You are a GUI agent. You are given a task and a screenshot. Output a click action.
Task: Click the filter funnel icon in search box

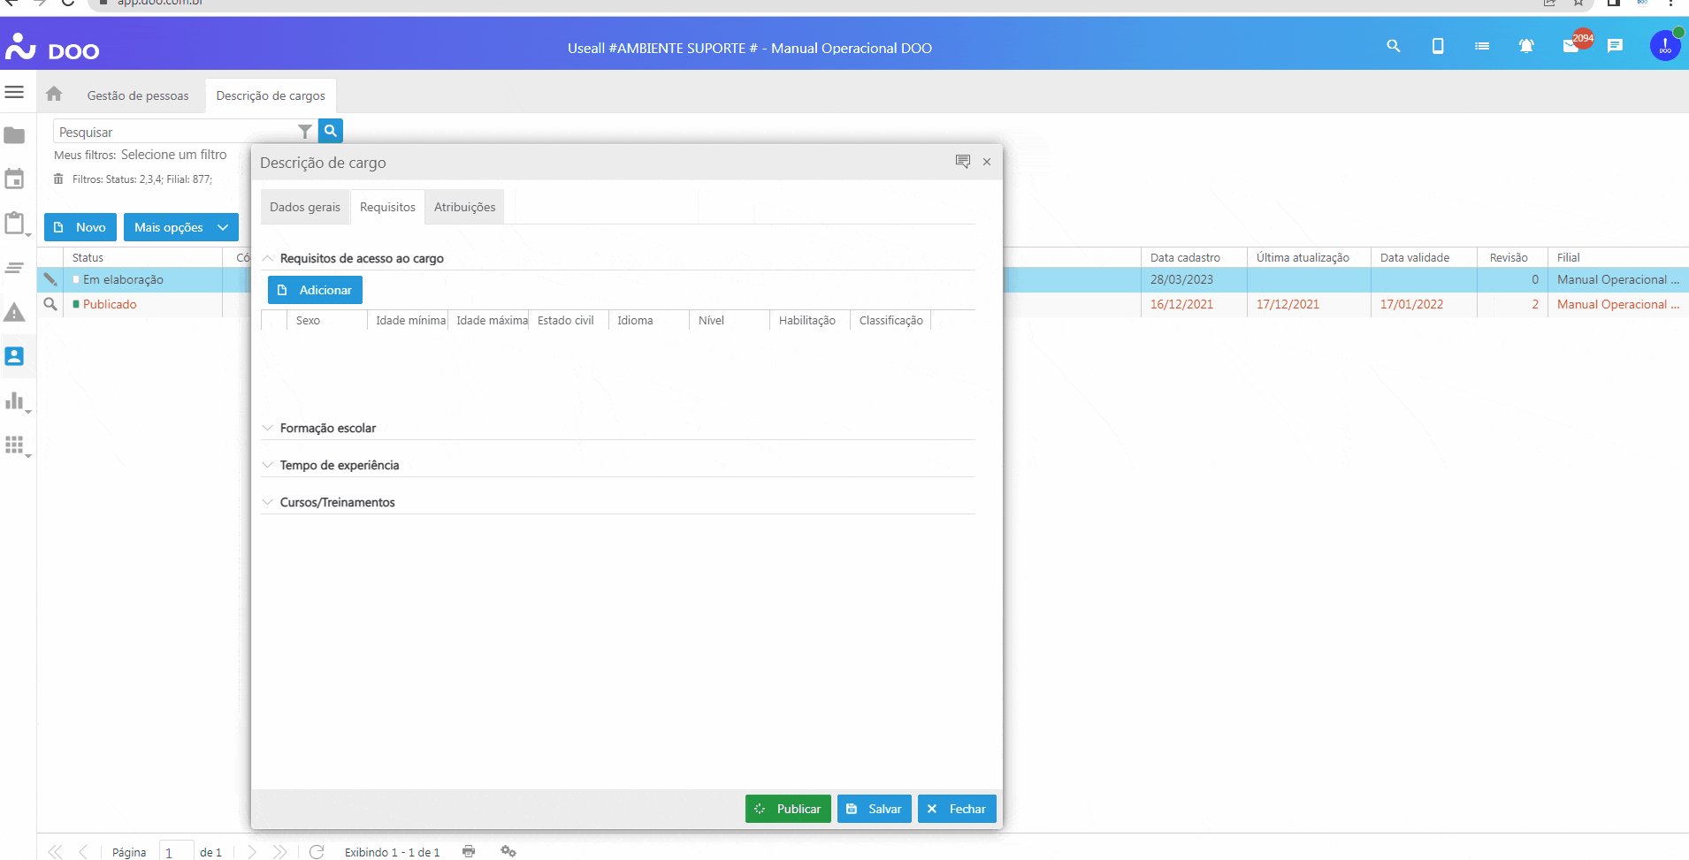click(305, 132)
